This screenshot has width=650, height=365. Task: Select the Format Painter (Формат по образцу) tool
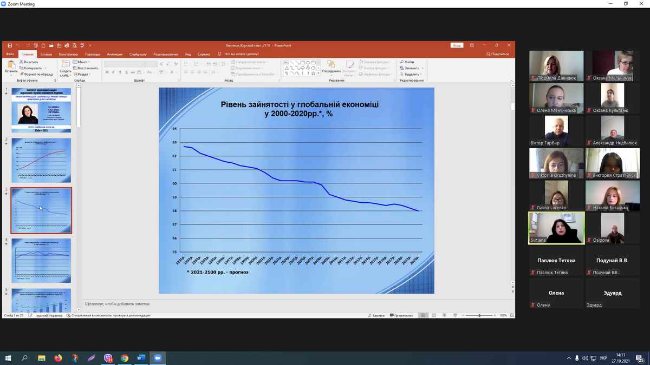[36, 75]
